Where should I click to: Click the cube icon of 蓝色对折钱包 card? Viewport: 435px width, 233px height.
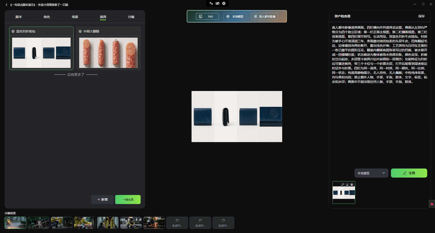[x=13, y=31]
